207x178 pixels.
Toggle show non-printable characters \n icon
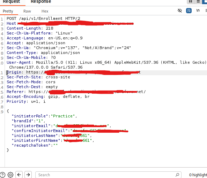pos(198,10)
